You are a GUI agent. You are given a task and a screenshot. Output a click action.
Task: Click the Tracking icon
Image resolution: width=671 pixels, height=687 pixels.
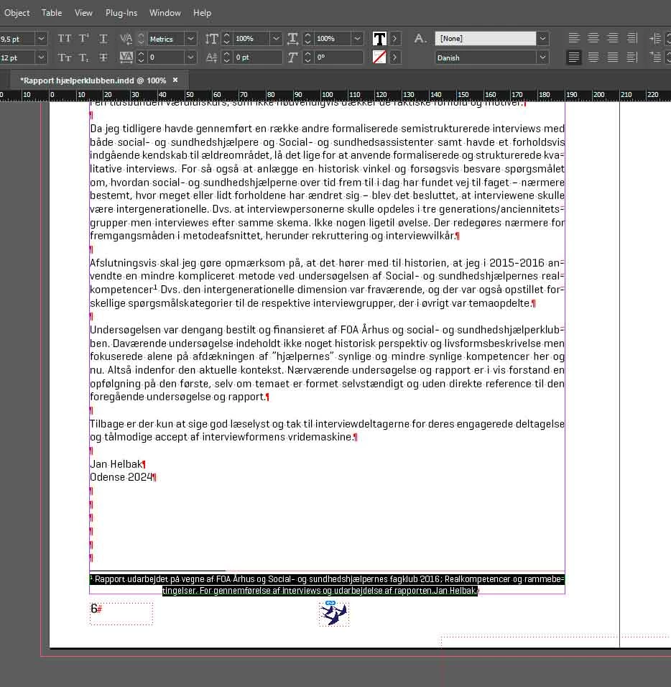[126, 57]
